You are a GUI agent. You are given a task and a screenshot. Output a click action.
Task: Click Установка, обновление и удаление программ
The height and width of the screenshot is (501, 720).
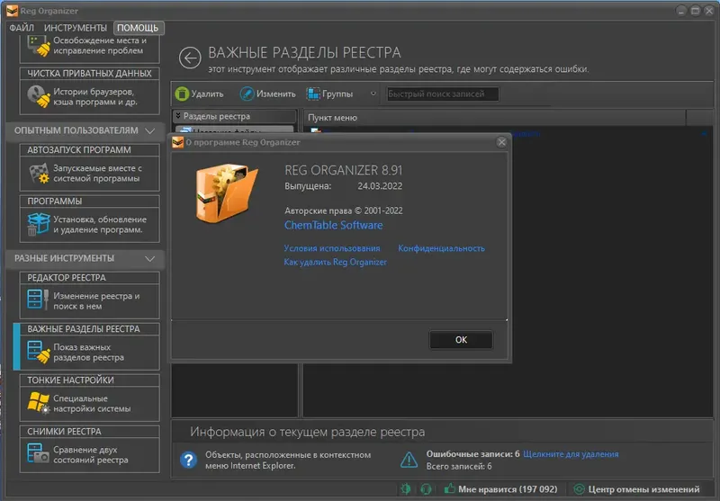[100, 224]
